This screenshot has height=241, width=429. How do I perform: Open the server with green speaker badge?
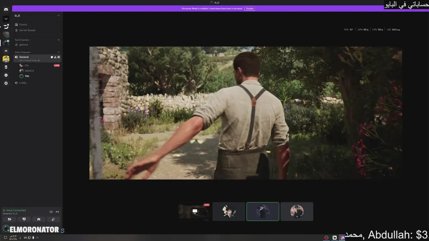tap(6, 43)
